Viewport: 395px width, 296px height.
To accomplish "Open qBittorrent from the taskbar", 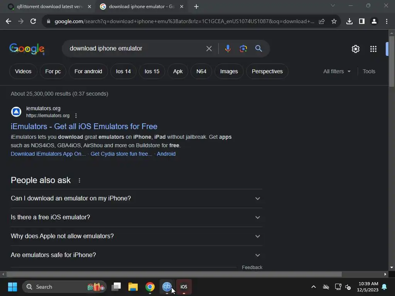I will tap(167, 287).
